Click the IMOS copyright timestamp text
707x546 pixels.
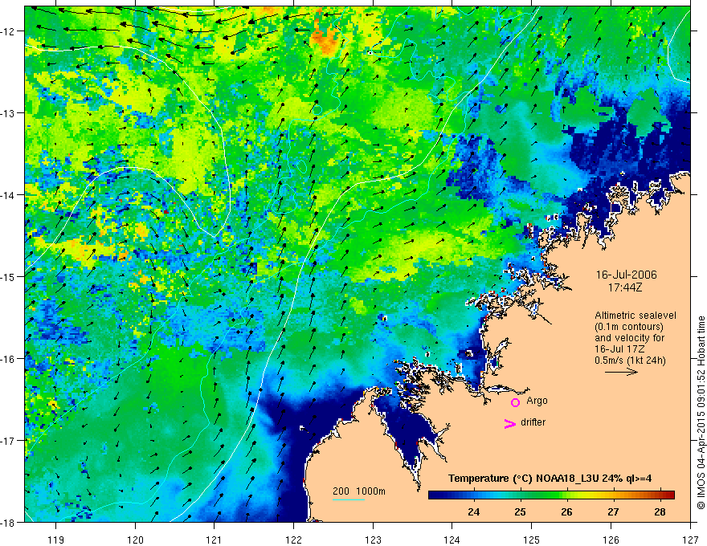701,413
